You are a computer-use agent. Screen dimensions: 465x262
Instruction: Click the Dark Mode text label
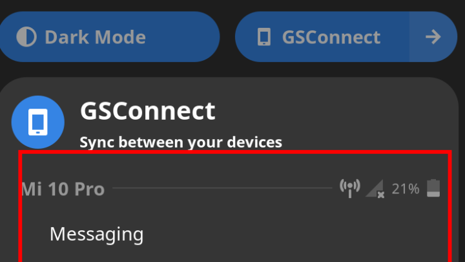[95, 37]
